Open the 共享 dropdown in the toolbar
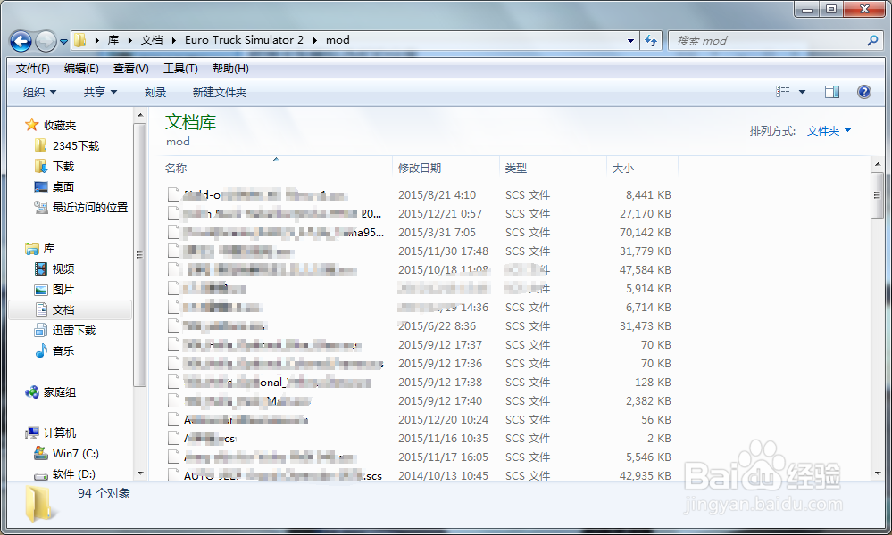The image size is (892, 535). coord(100,92)
